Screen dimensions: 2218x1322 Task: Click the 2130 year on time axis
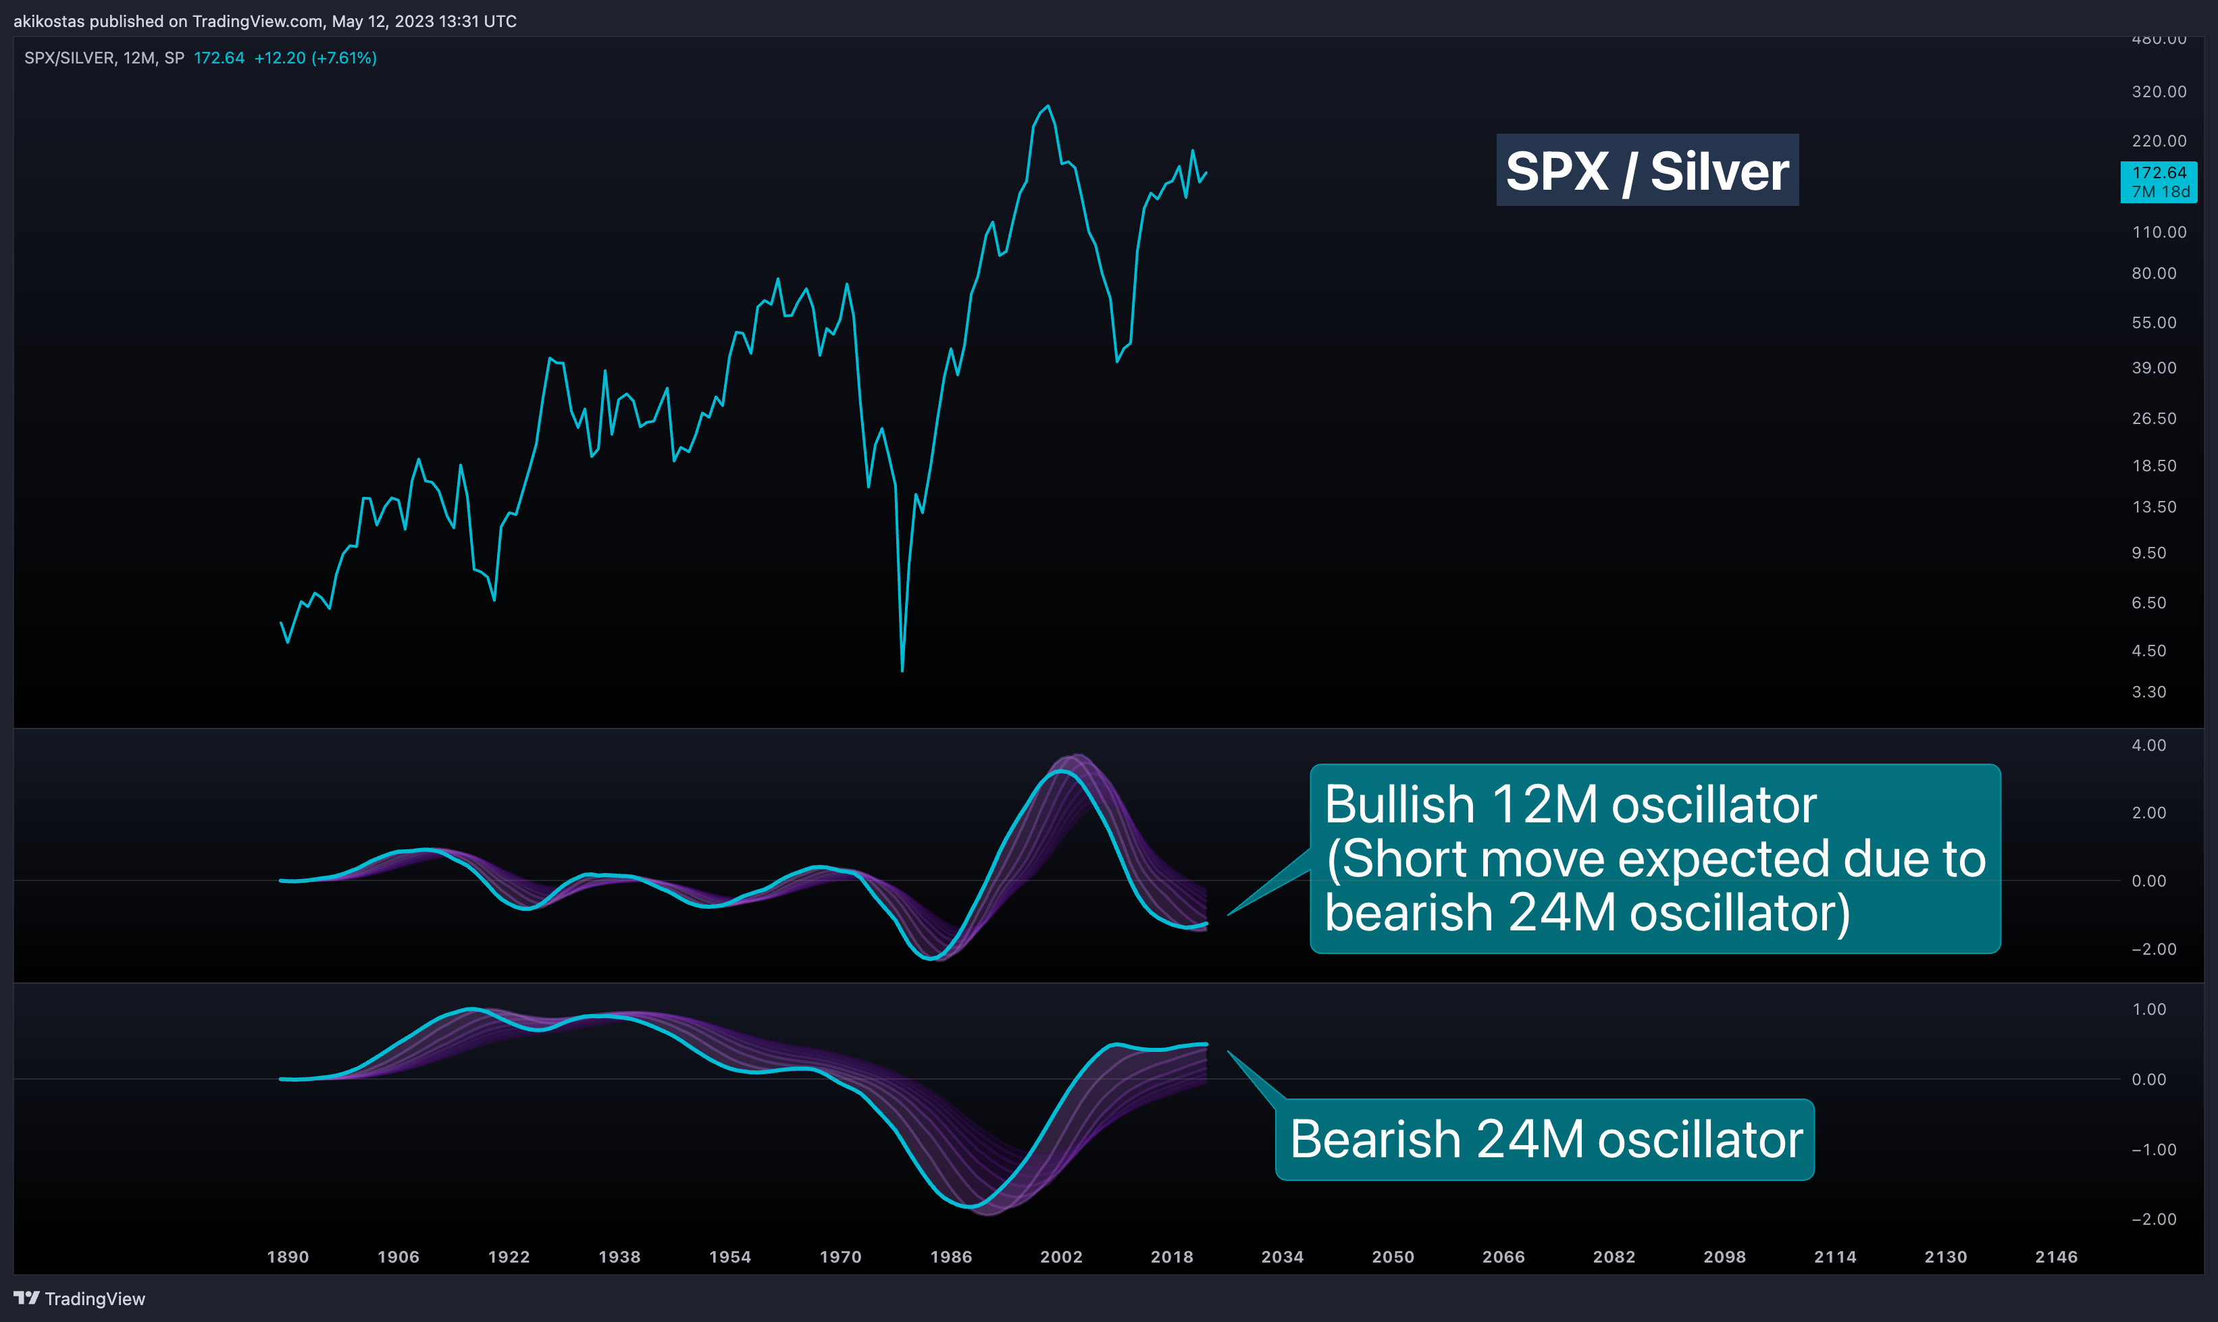pos(1945,1257)
